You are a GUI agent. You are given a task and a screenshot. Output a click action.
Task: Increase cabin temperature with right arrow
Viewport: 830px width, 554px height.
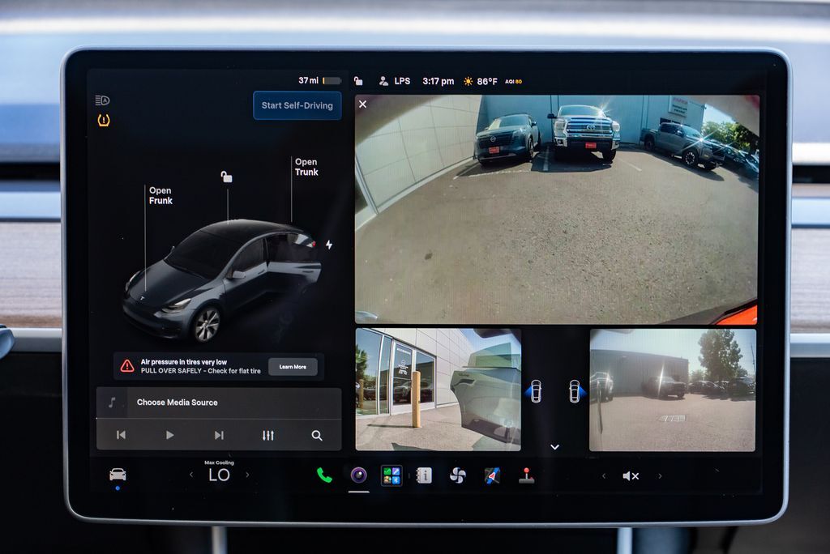[247, 475]
